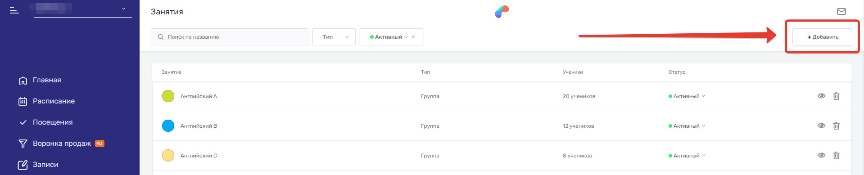Open 'Записи' in sidebar
This screenshot has width=864, height=175.
(45, 165)
